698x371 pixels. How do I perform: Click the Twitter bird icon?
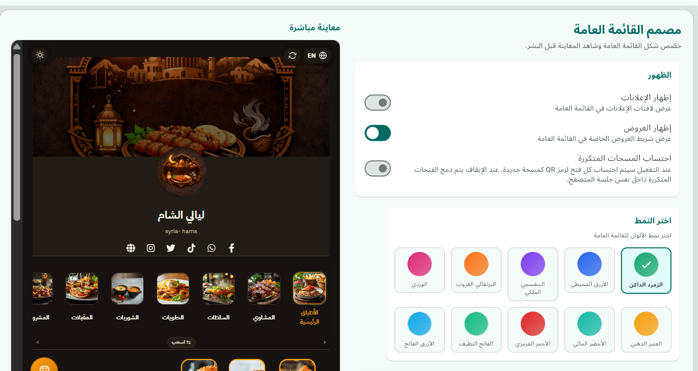(171, 248)
